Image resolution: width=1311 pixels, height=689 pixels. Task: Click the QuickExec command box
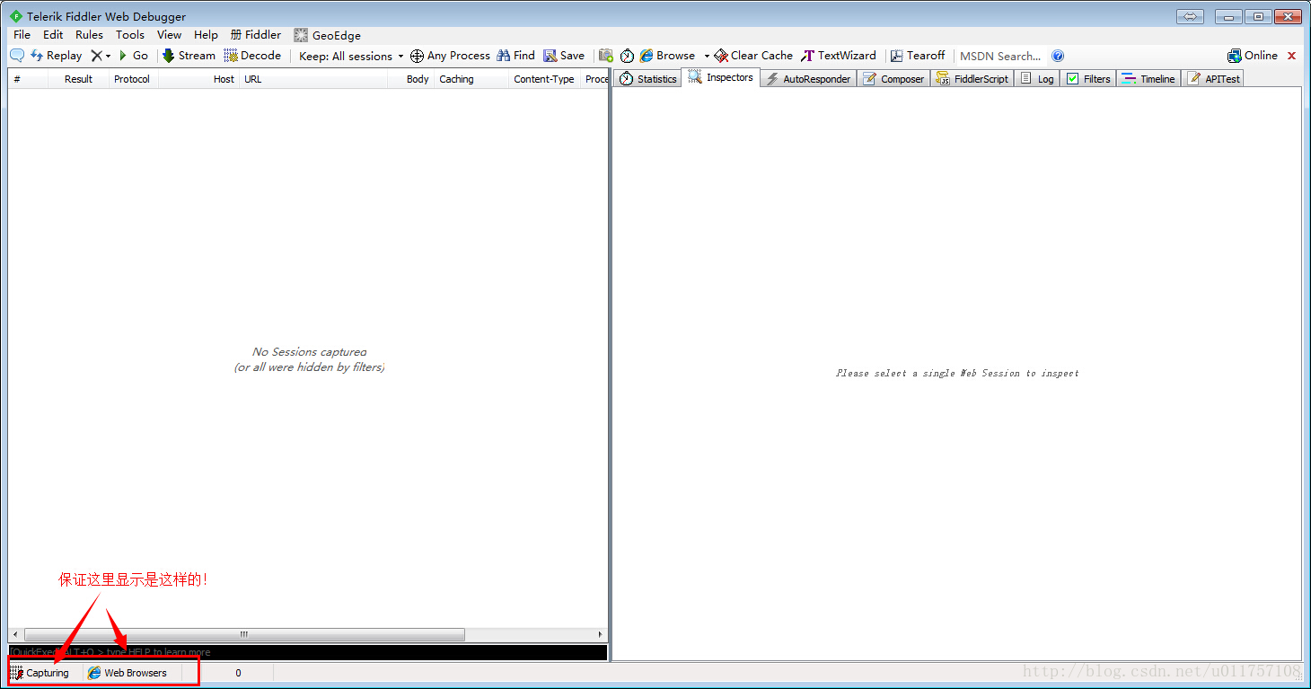coord(307,652)
